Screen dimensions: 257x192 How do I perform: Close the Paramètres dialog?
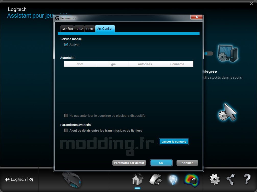197,17
